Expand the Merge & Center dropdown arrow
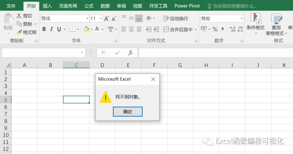Viewport: 293px width, 154px height. click(196, 30)
